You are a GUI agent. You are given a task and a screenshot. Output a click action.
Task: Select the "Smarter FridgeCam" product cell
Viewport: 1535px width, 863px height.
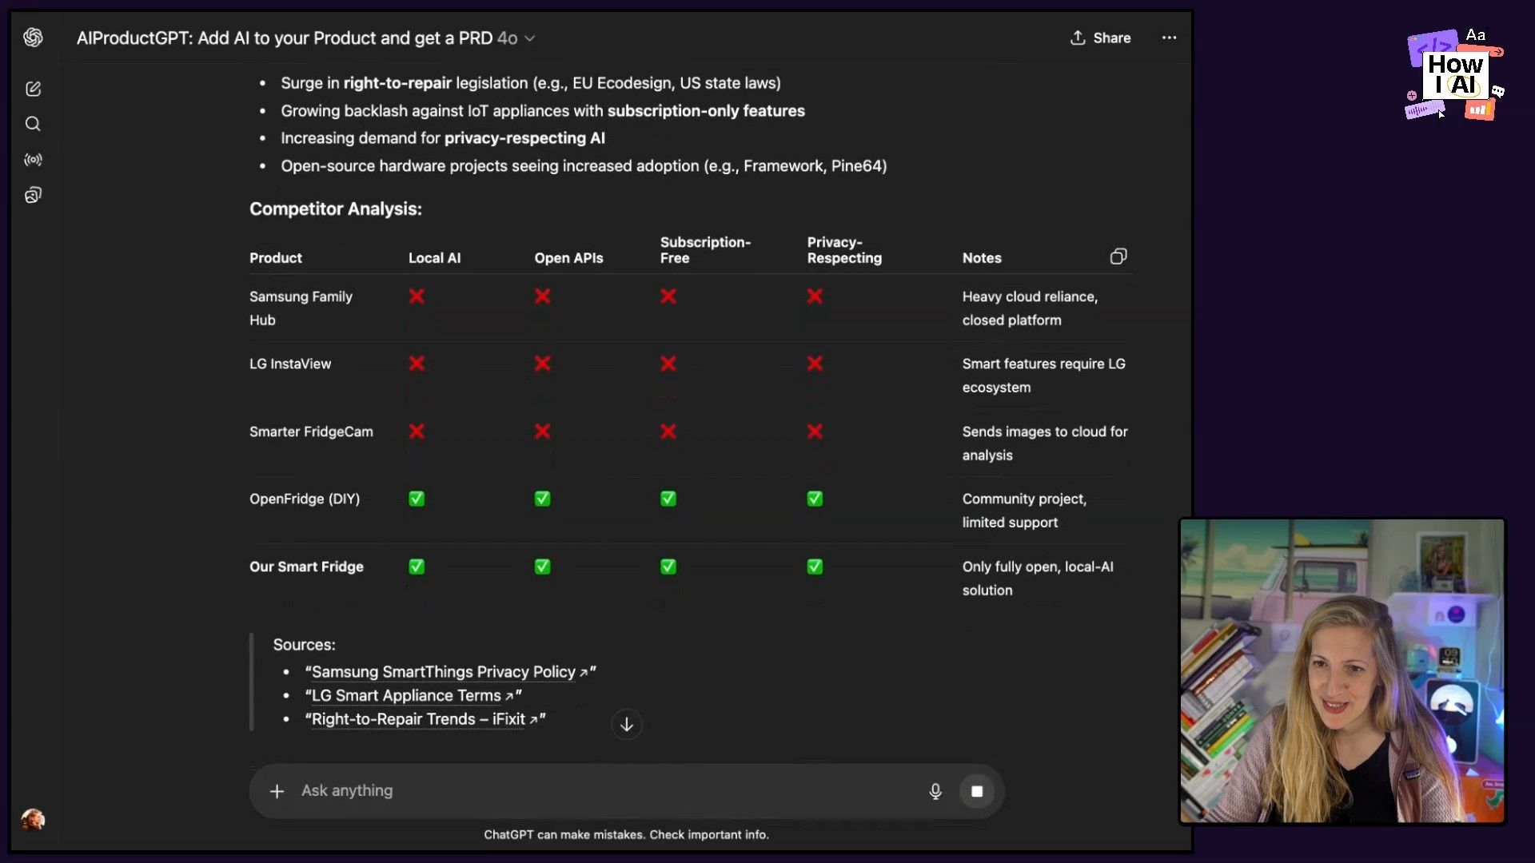pos(311,431)
